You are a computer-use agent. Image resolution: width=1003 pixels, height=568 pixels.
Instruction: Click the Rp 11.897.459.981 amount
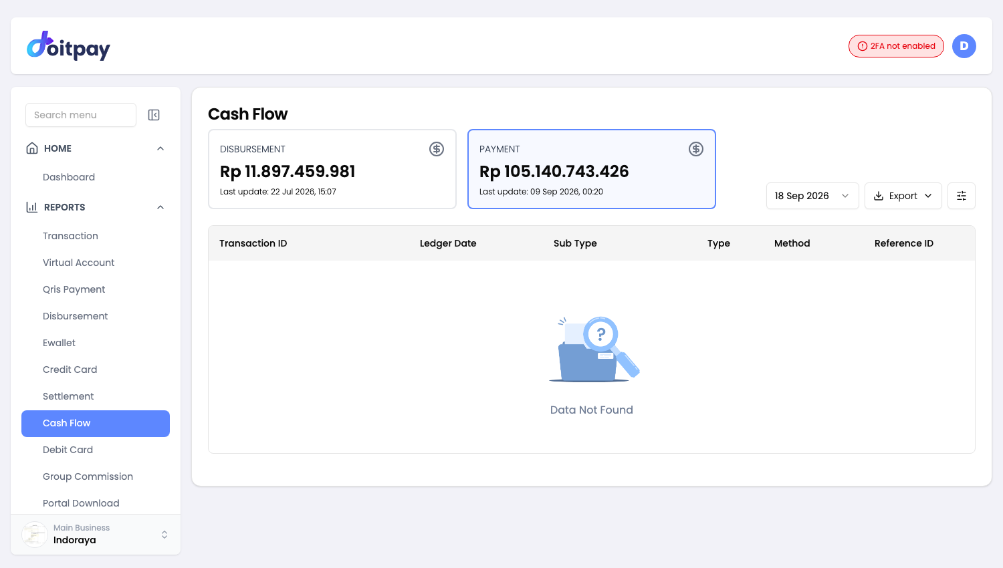click(288, 172)
